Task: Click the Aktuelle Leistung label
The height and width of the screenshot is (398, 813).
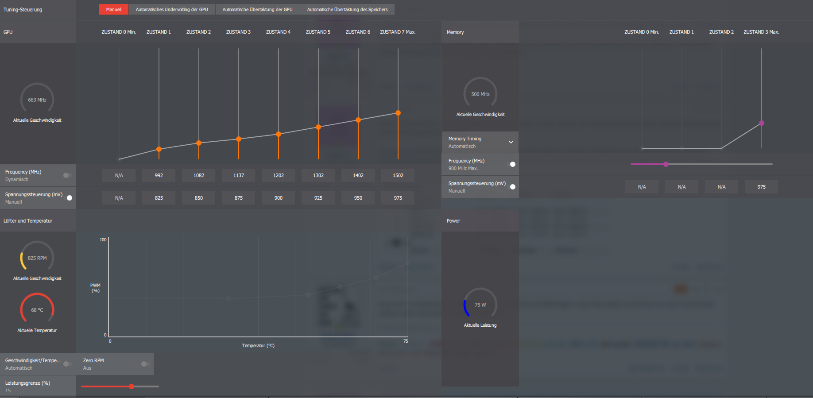Action: click(x=480, y=325)
